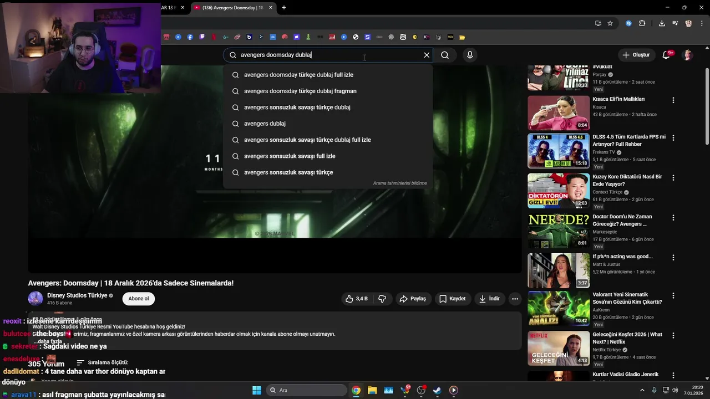The width and height of the screenshot is (710, 399).
Task: Open yellow folder bookmark
Action: [462, 37]
